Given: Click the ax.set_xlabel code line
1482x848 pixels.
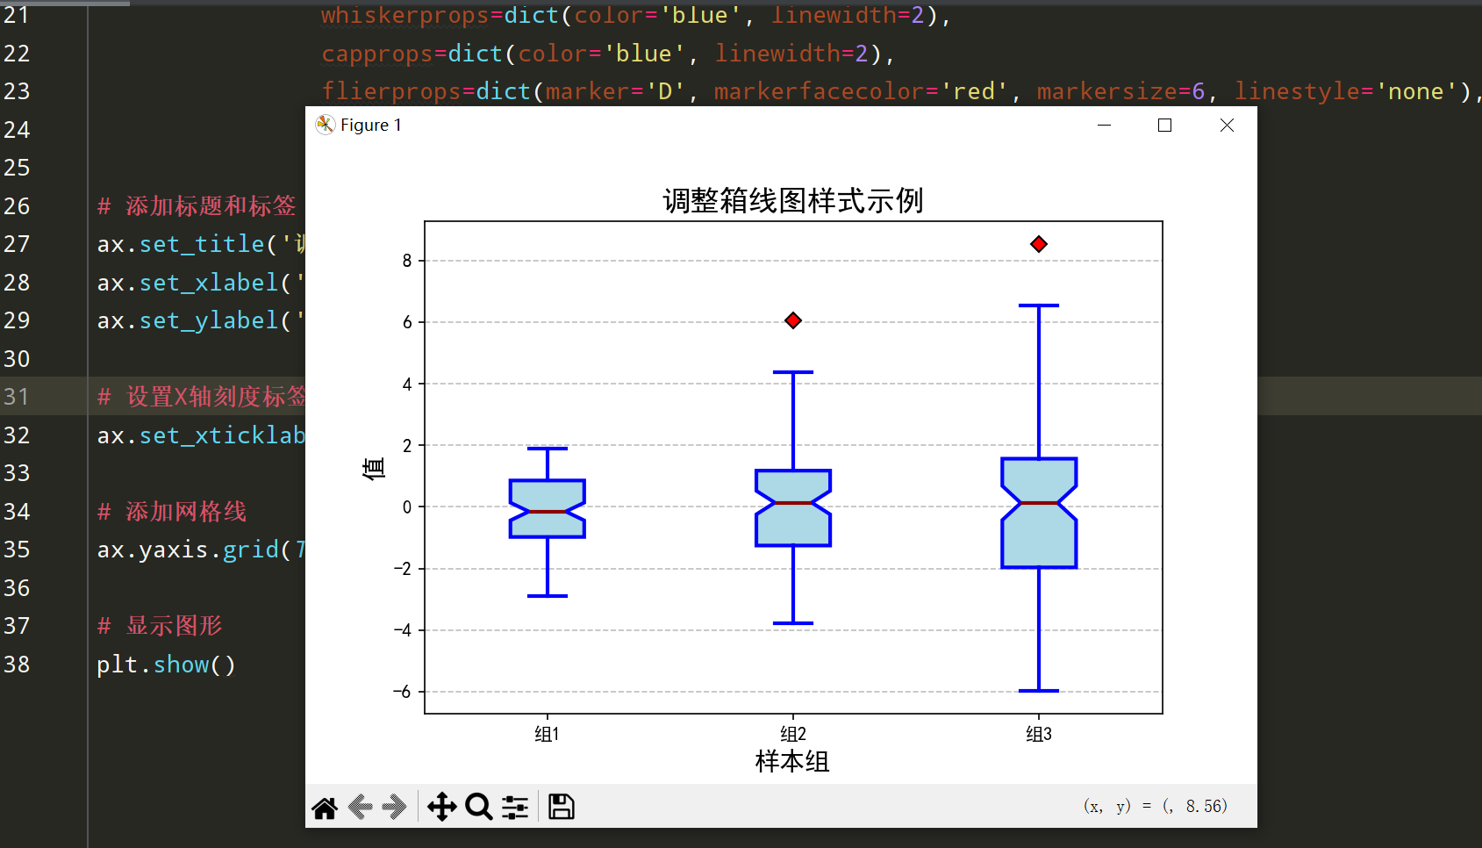Looking at the screenshot, I should pyautogui.click(x=201, y=283).
